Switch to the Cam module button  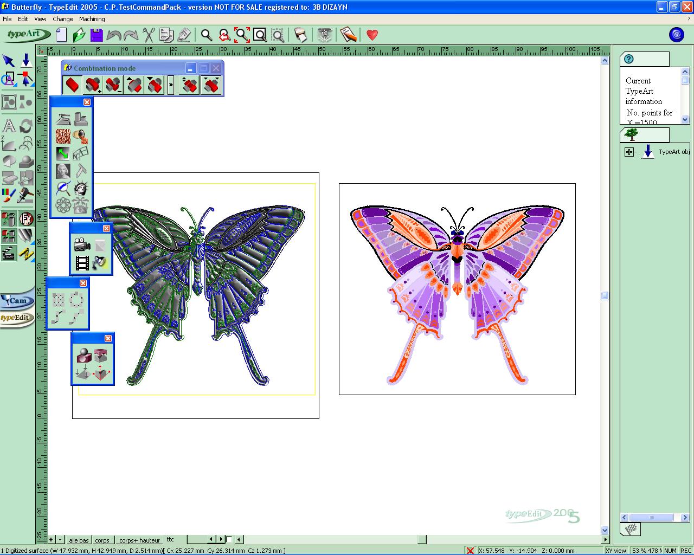pyautogui.click(x=17, y=301)
